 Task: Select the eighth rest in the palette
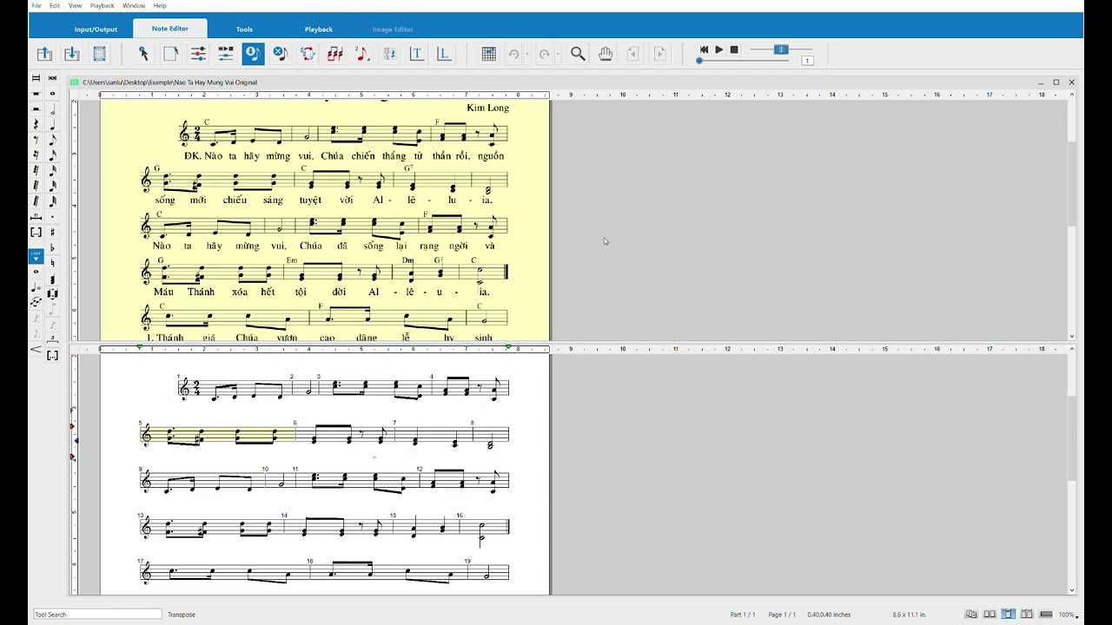point(36,140)
